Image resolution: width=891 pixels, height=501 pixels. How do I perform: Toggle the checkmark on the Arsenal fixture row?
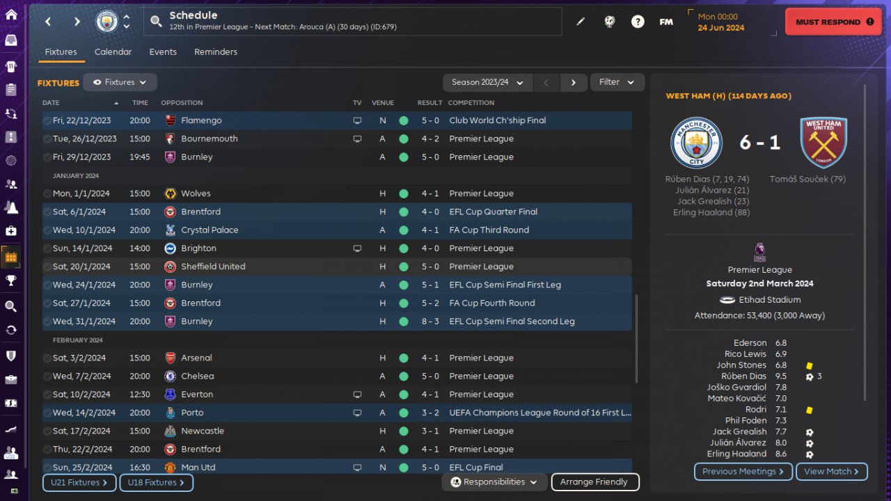(x=47, y=358)
